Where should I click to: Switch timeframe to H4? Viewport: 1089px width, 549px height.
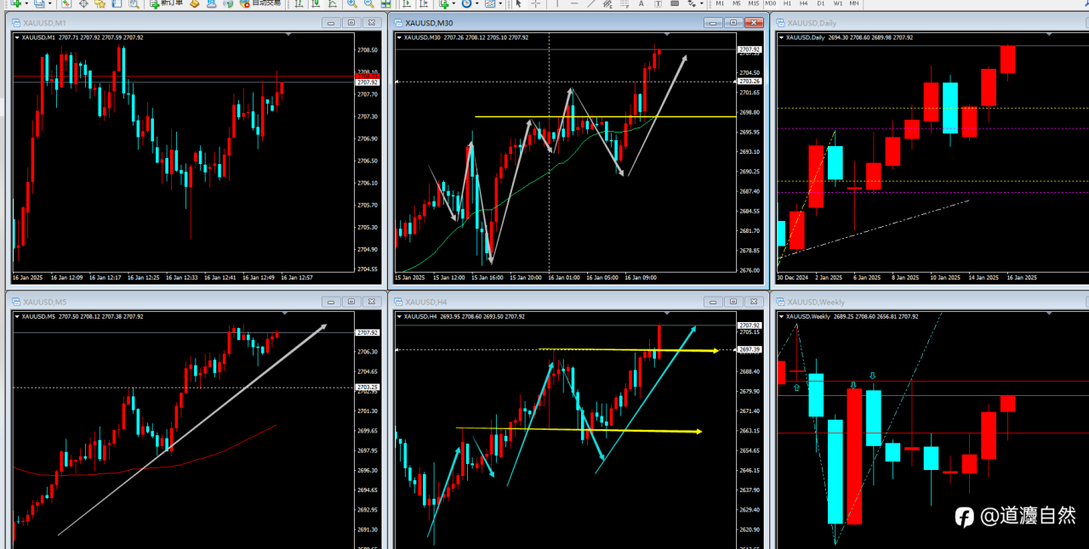tap(803, 3)
